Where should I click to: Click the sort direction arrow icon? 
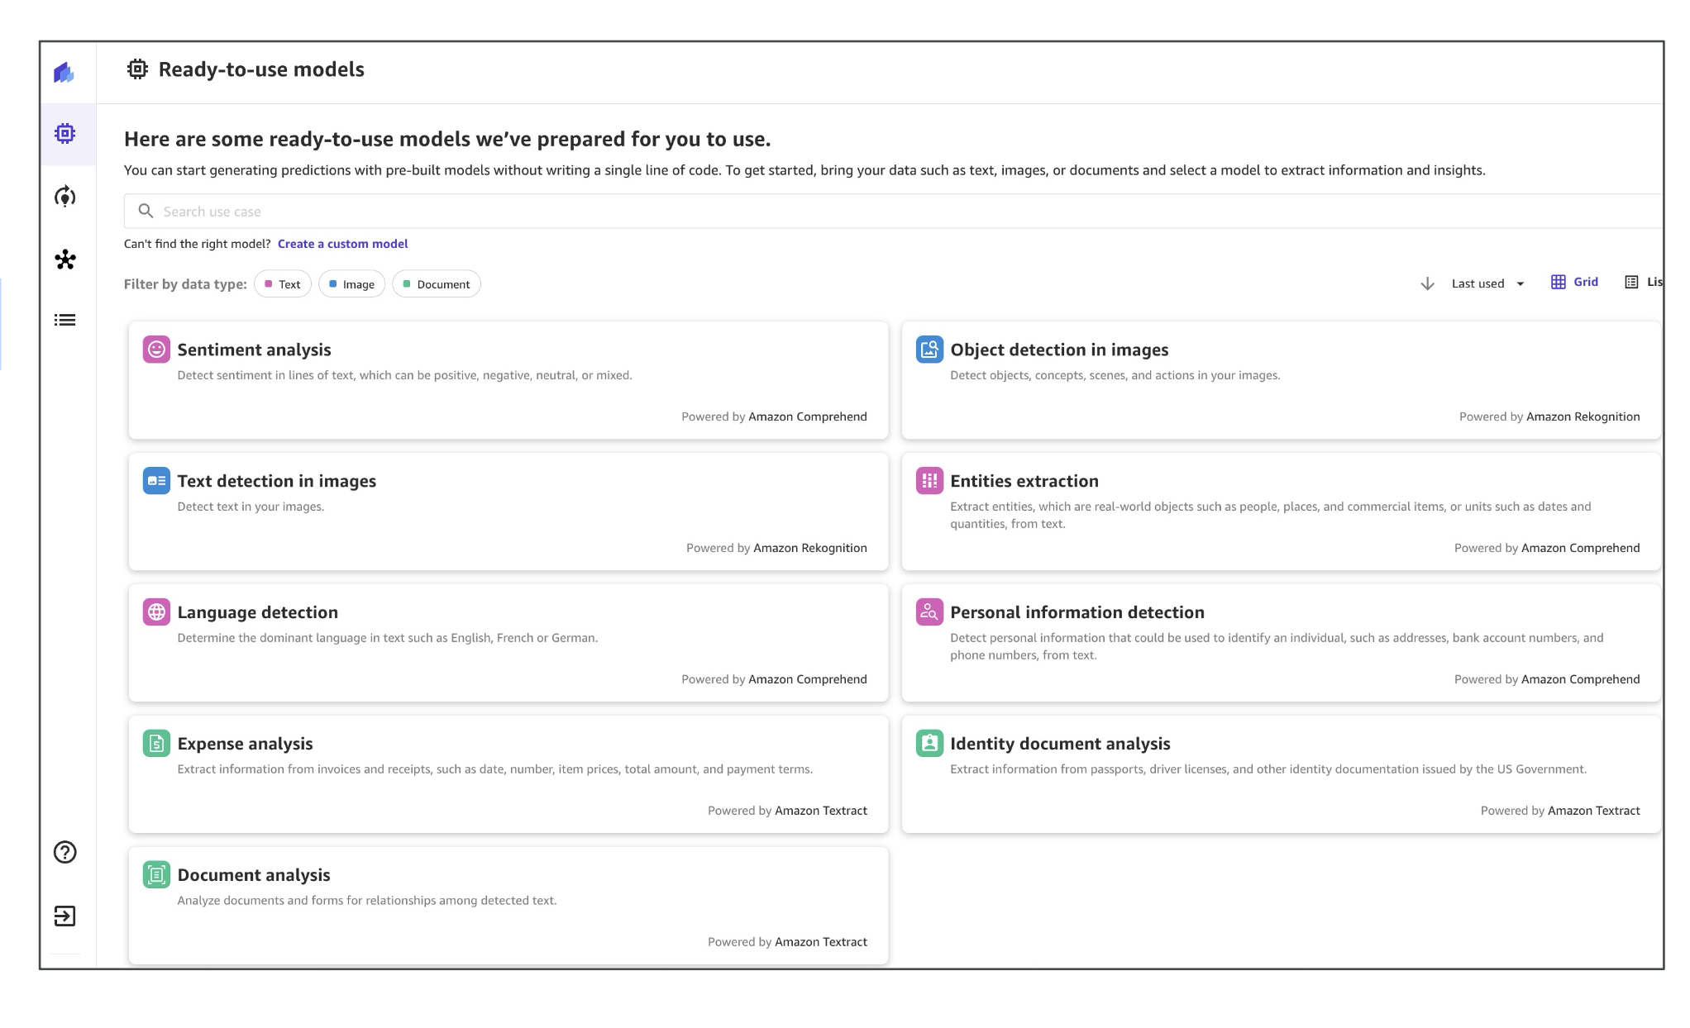(x=1427, y=283)
